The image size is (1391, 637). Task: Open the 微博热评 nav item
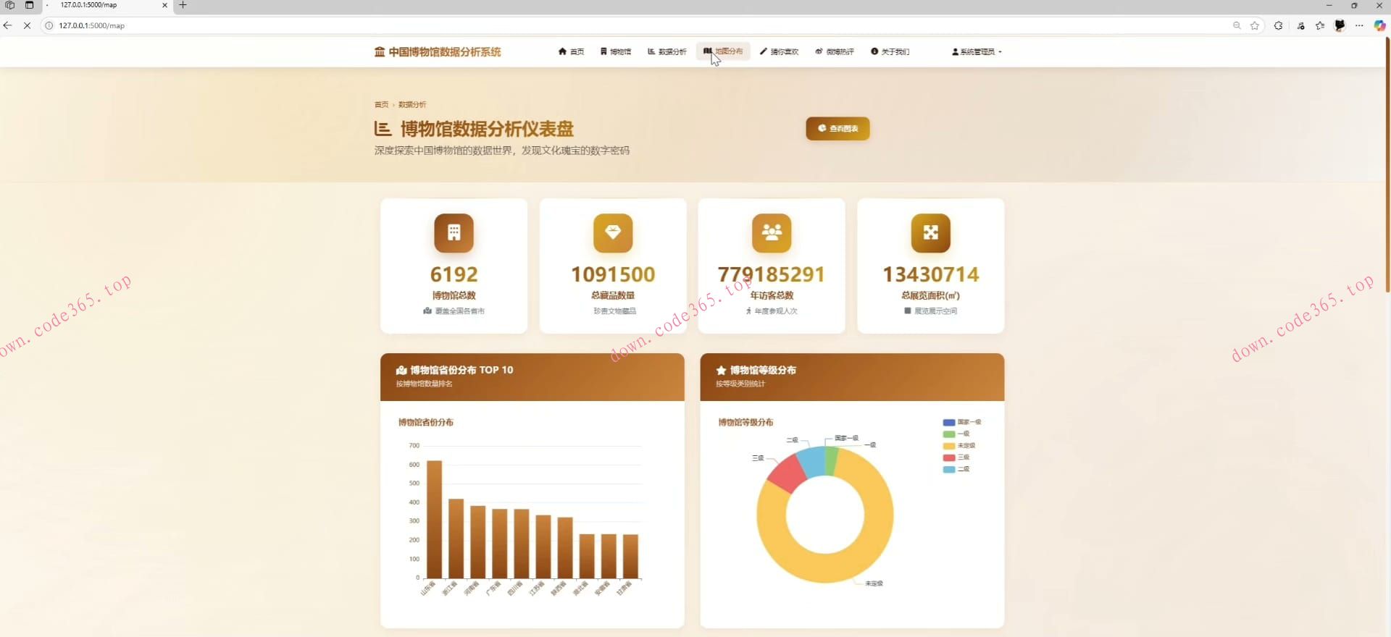click(x=835, y=52)
